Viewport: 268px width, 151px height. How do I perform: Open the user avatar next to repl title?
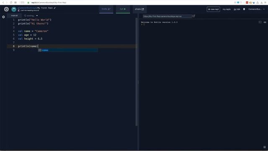(x=14, y=9)
